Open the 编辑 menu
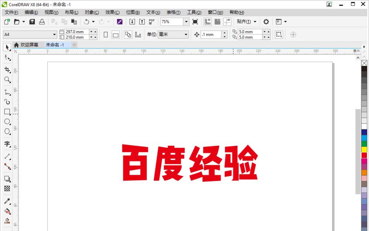Viewport: 369px width, 231px height. coord(31,13)
